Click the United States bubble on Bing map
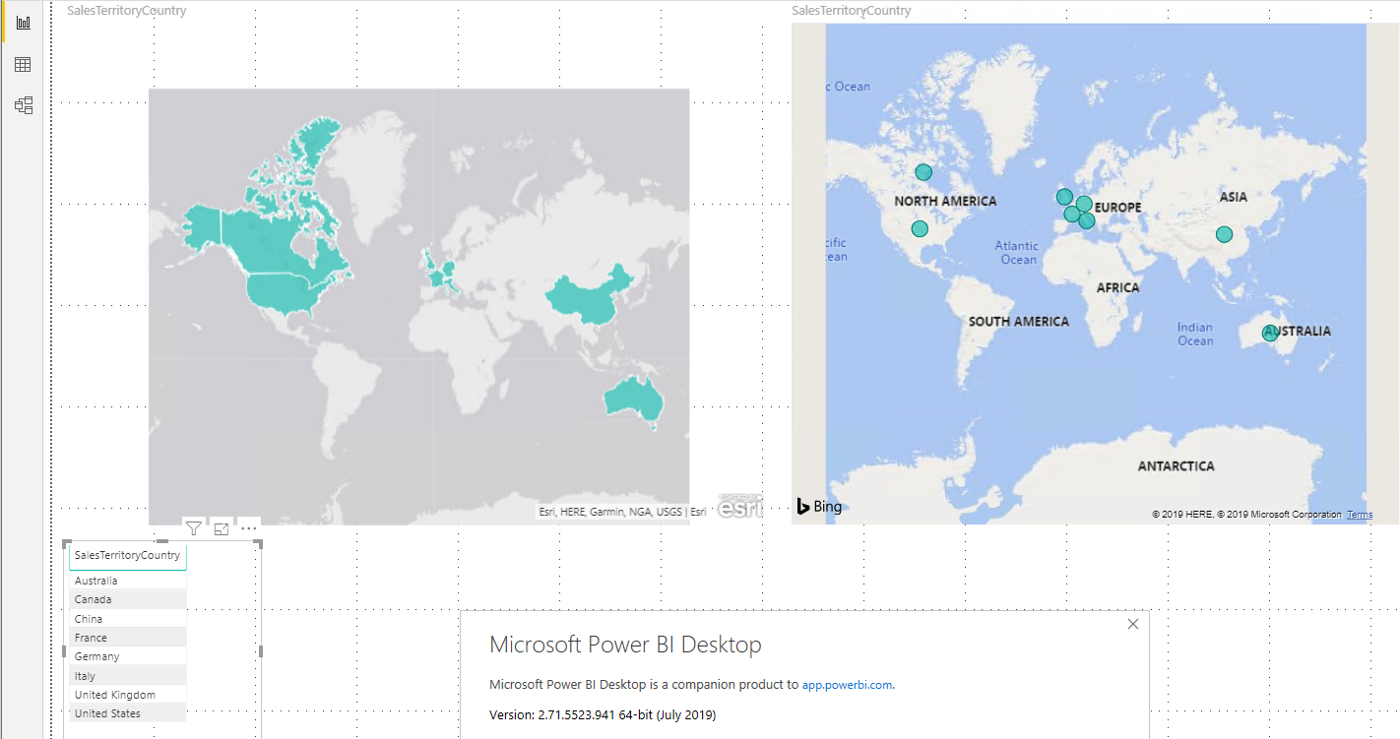Image resolution: width=1400 pixels, height=739 pixels. (x=920, y=228)
